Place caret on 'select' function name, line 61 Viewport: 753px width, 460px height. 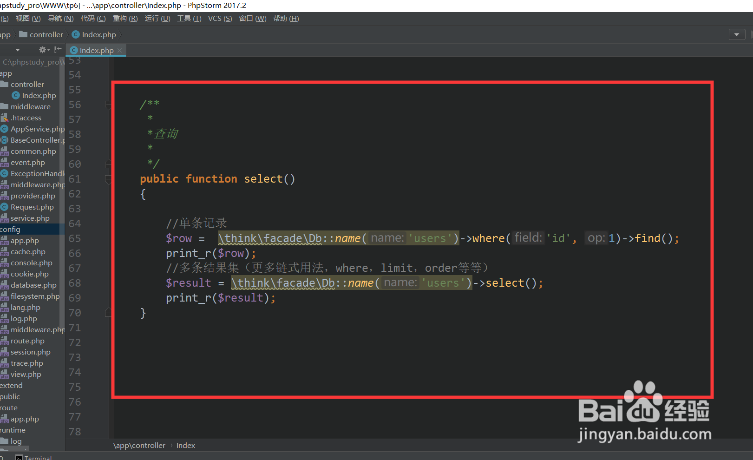(263, 179)
